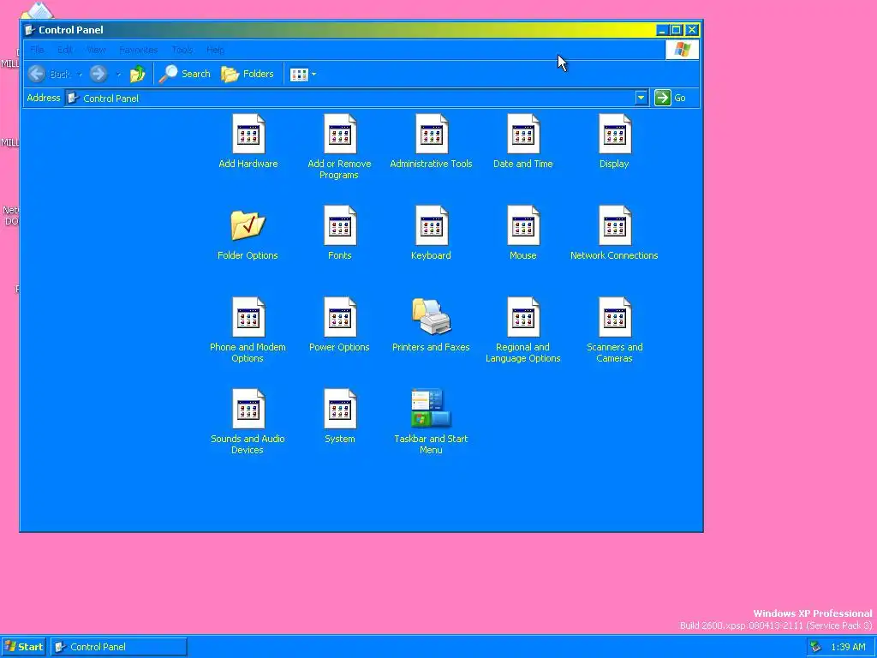This screenshot has height=658, width=877.
Task: Click the Control Panel title bar icon
Action: pos(31,30)
